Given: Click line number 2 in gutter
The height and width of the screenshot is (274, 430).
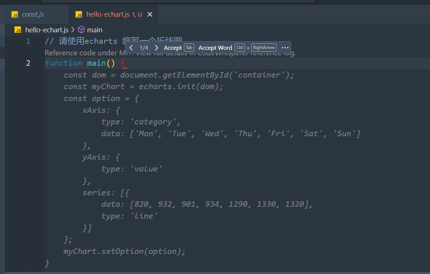Looking at the screenshot, I should pyautogui.click(x=28, y=63).
